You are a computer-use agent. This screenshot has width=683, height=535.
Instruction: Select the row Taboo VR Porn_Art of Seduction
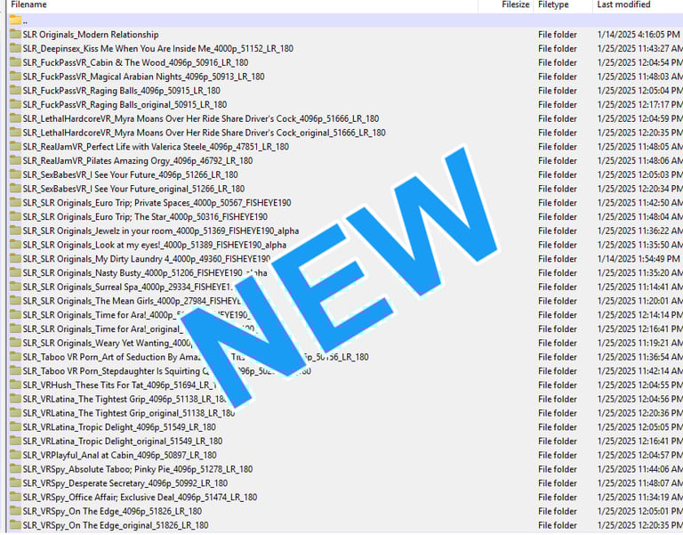coord(345,357)
